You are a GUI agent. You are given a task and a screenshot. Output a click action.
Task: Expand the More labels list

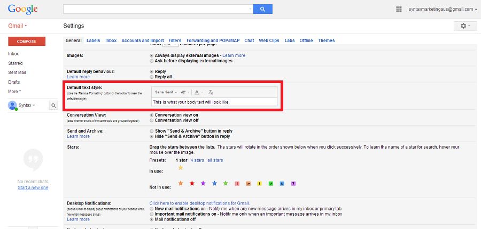tap(15, 92)
